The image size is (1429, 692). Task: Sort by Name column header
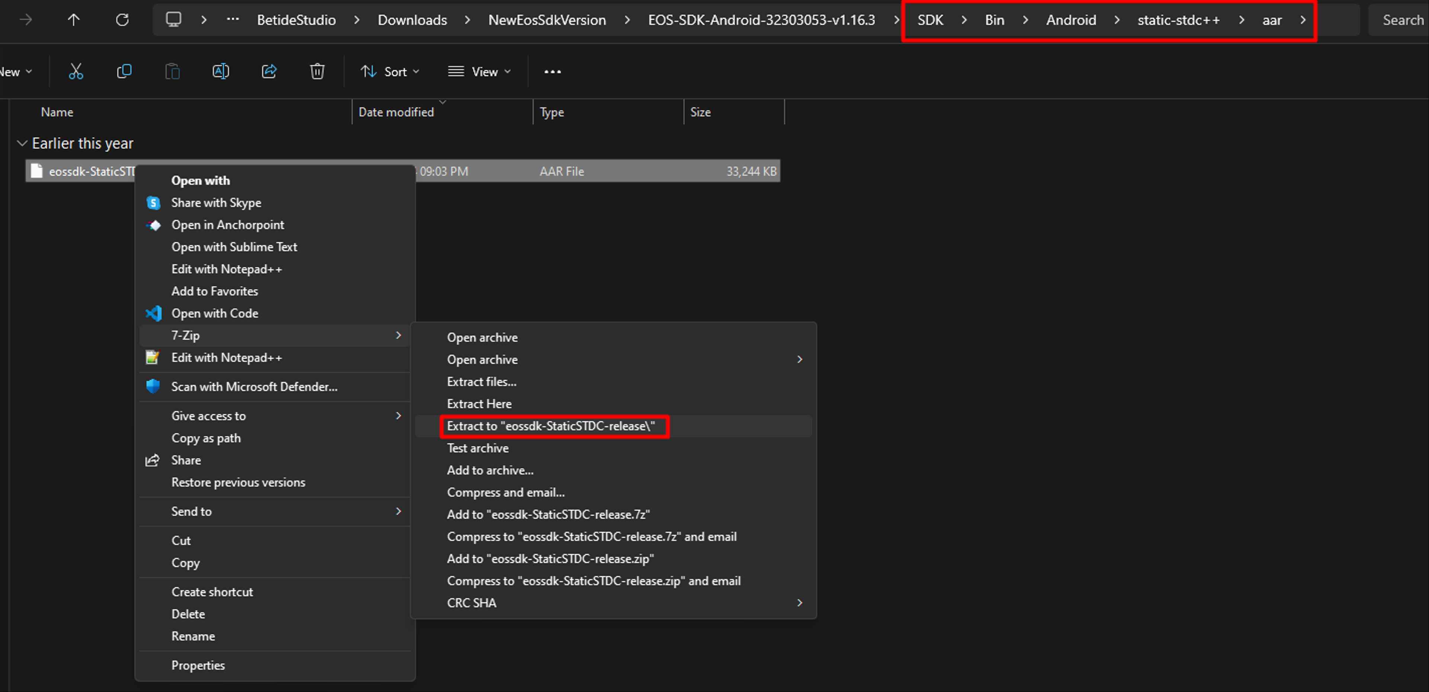[x=57, y=112]
